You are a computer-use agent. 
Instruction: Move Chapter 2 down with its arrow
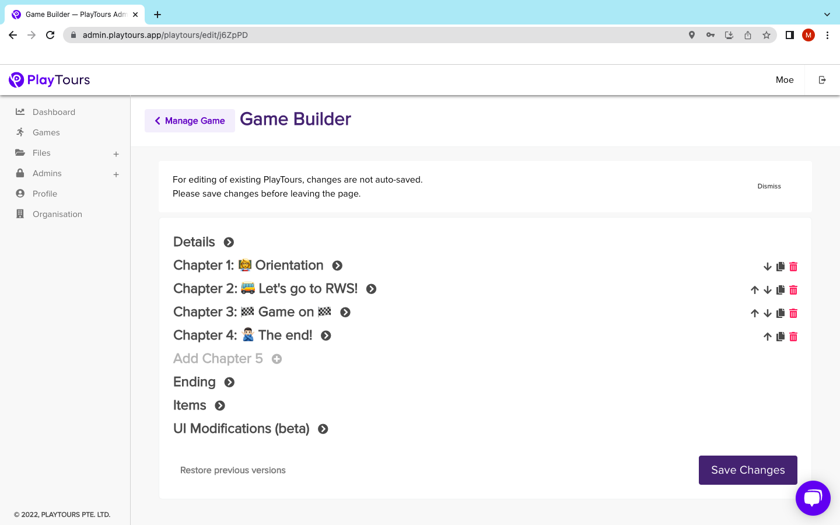coord(768,290)
